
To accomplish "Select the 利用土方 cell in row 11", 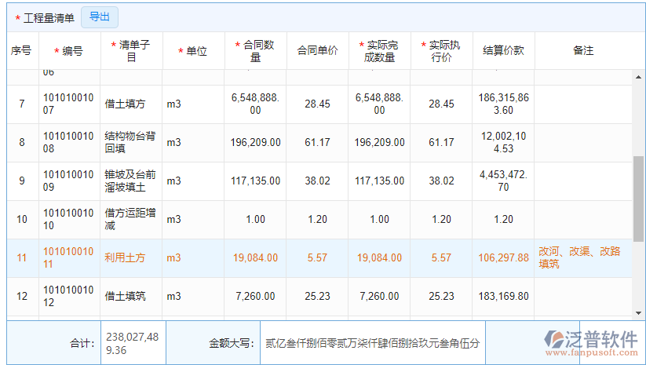I will (131, 257).
